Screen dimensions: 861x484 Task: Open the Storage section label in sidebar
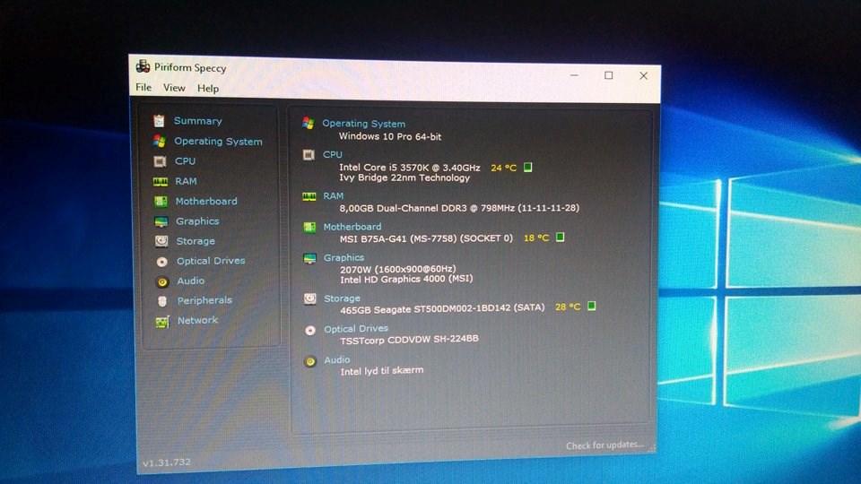196,241
